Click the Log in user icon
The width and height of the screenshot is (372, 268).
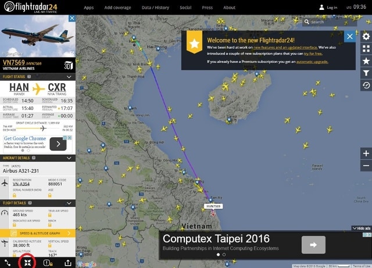point(321,8)
